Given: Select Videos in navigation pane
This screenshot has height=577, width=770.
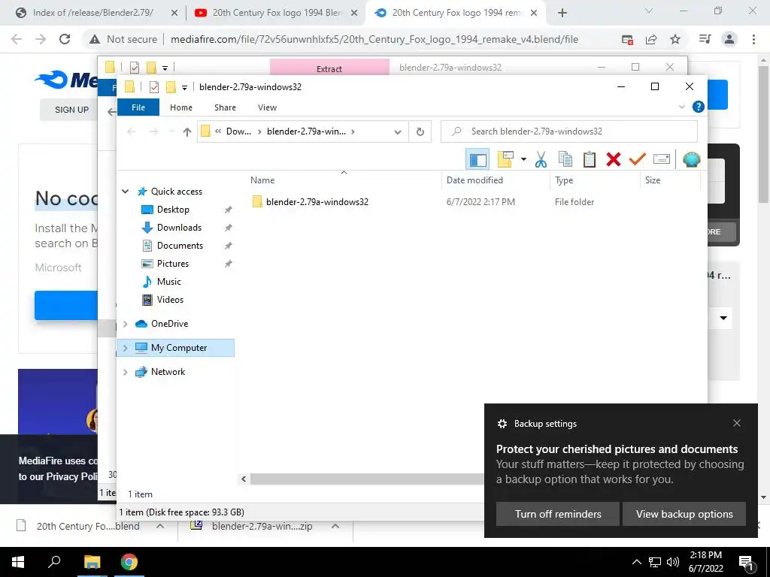Looking at the screenshot, I should (x=170, y=300).
